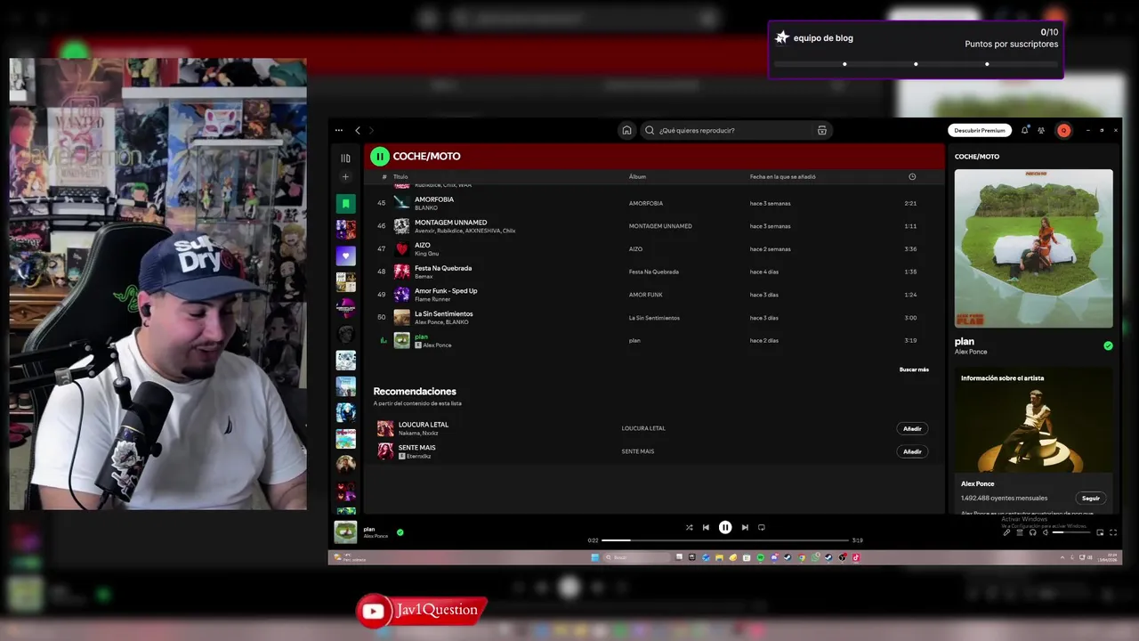This screenshot has height=641, width=1139.
Task: Open Spotify green icon in taskbar
Action: pyautogui.click(x=761, y=557)
